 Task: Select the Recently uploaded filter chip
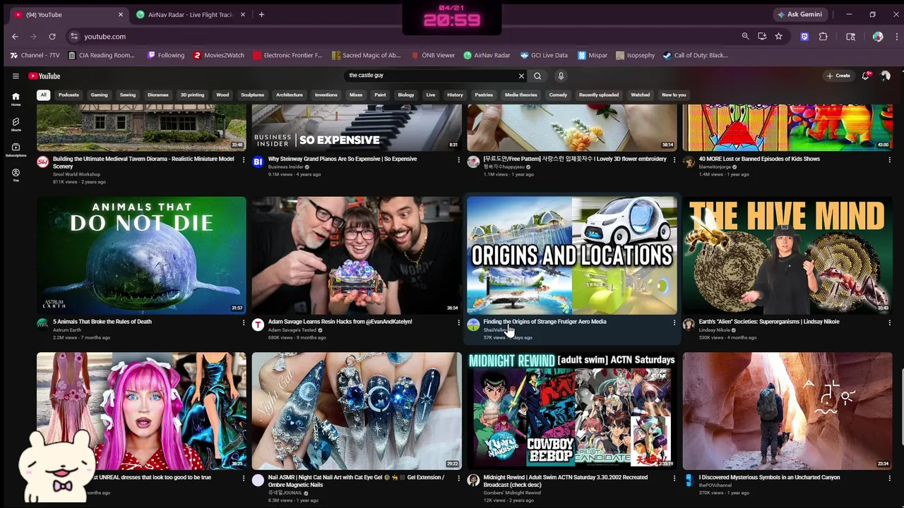pyautogui.click(x=599, y=95)
